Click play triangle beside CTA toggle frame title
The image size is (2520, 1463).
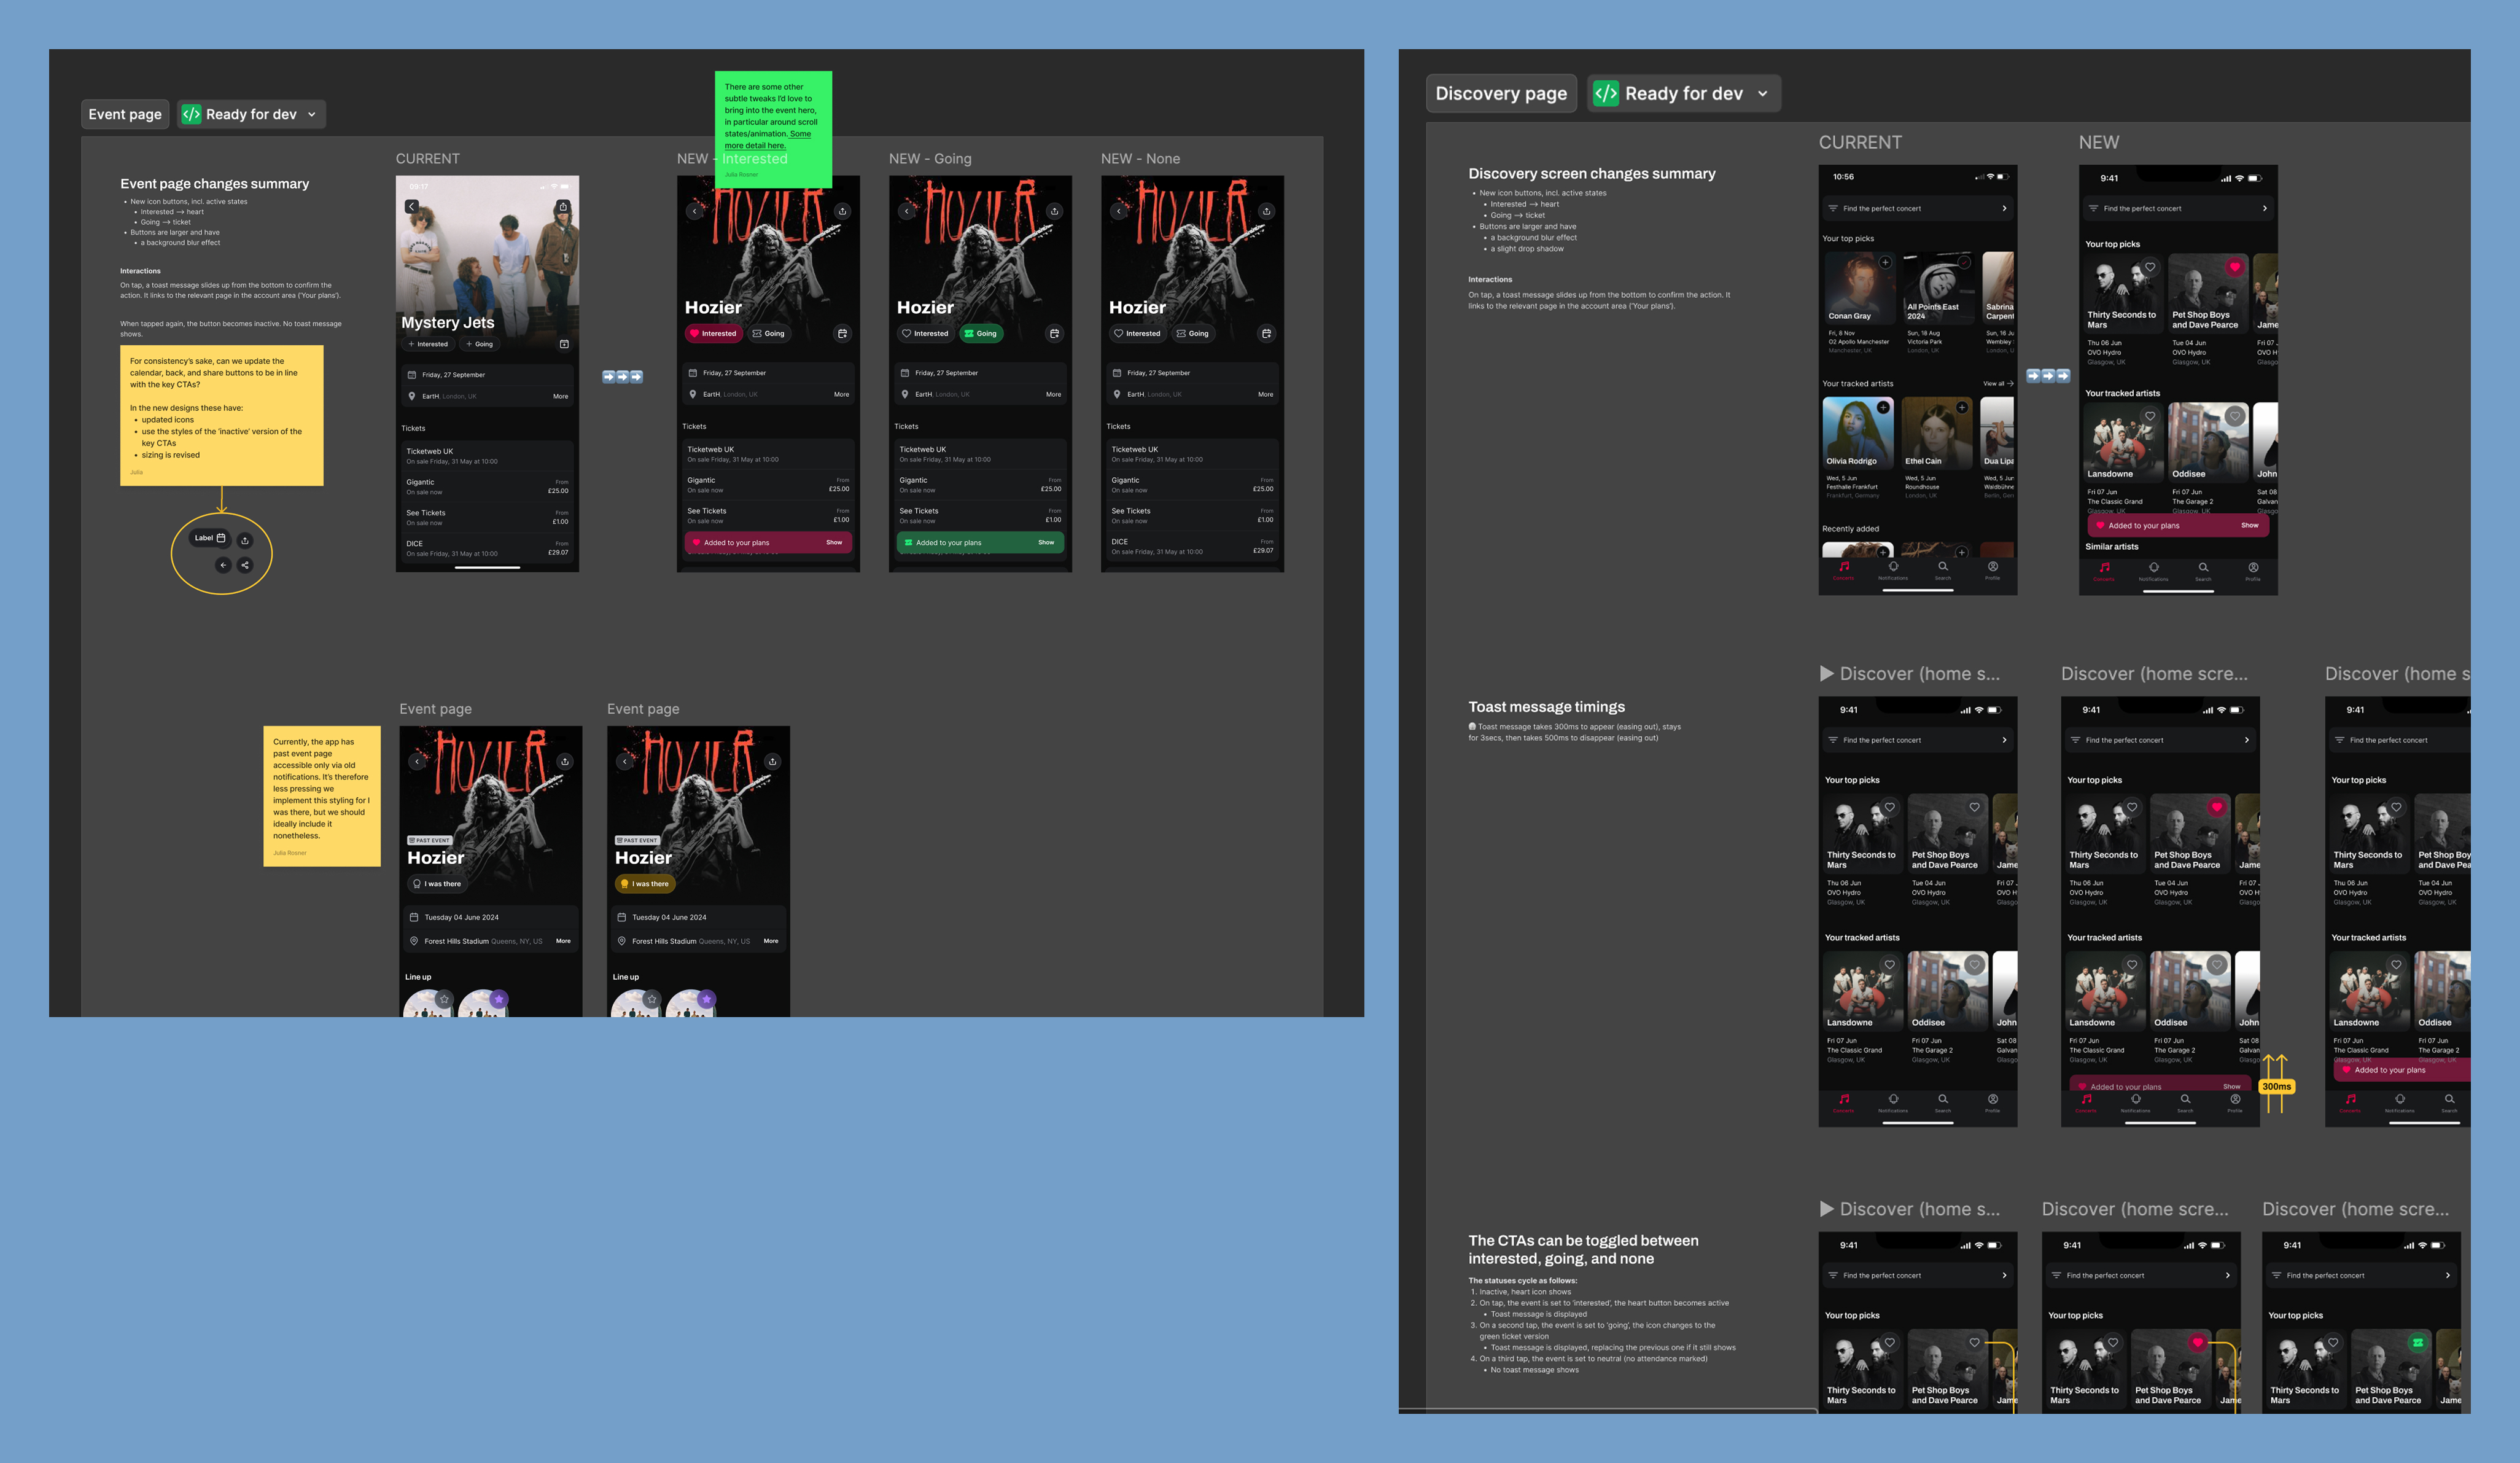[1827, 1209]
